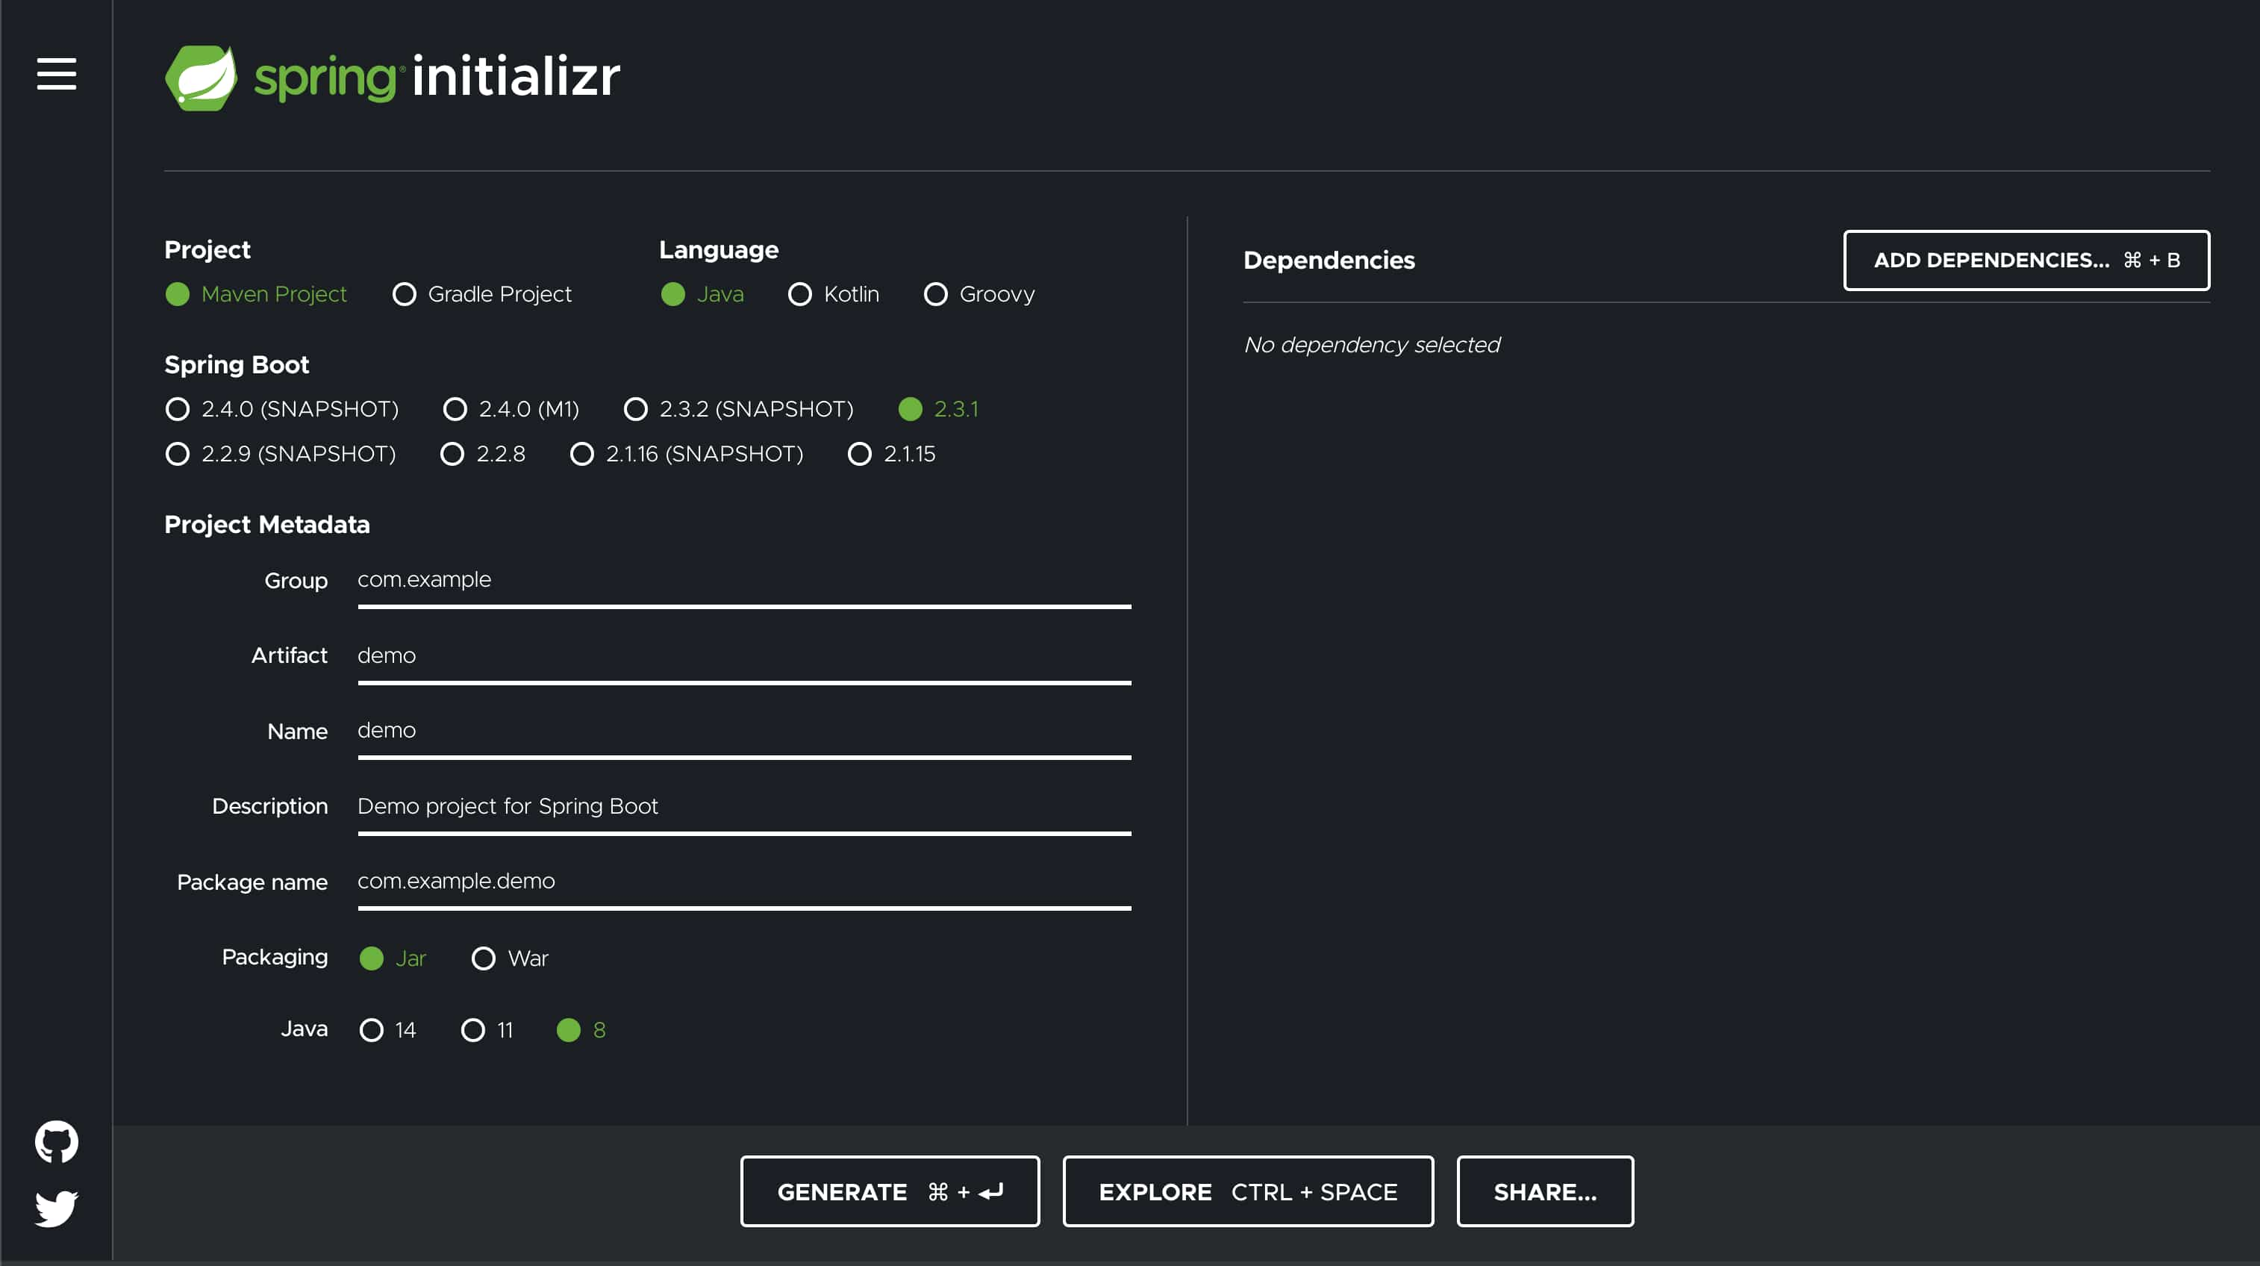Select Java version 11

487,1030
